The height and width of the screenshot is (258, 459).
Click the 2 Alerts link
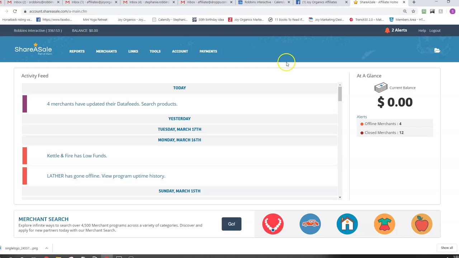tap(399, 30)
